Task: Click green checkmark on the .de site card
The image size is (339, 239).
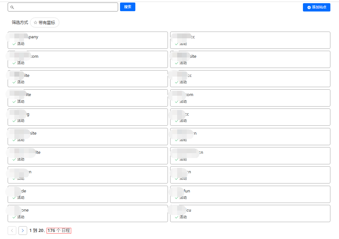Action: point(14,198)
